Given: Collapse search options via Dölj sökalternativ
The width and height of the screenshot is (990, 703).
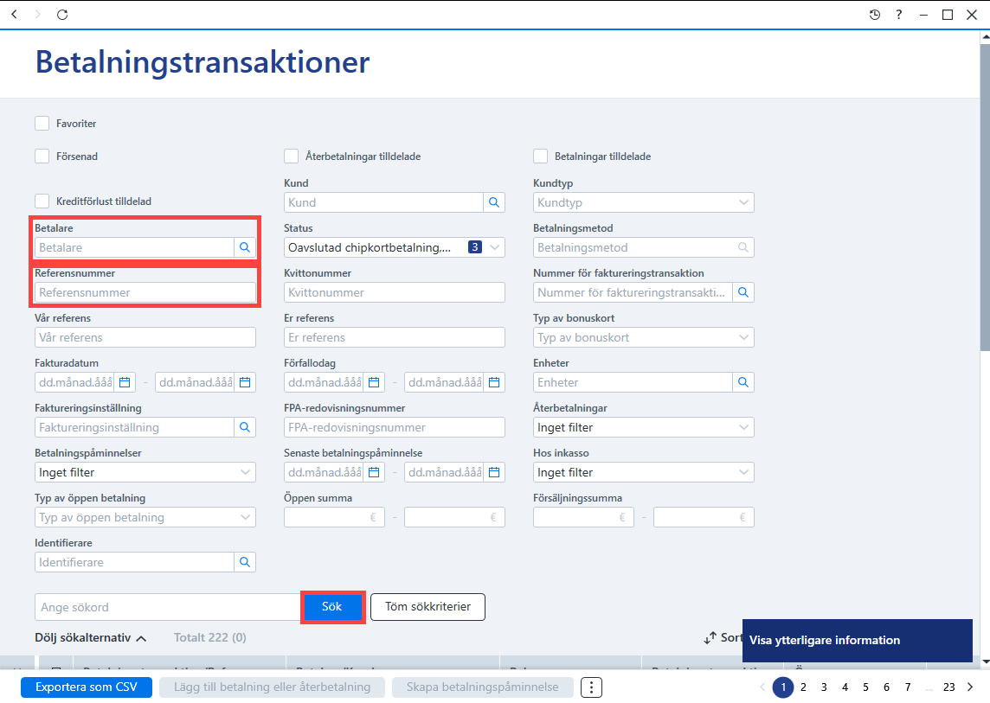Looking at the screenshot, I should (90, 638).
